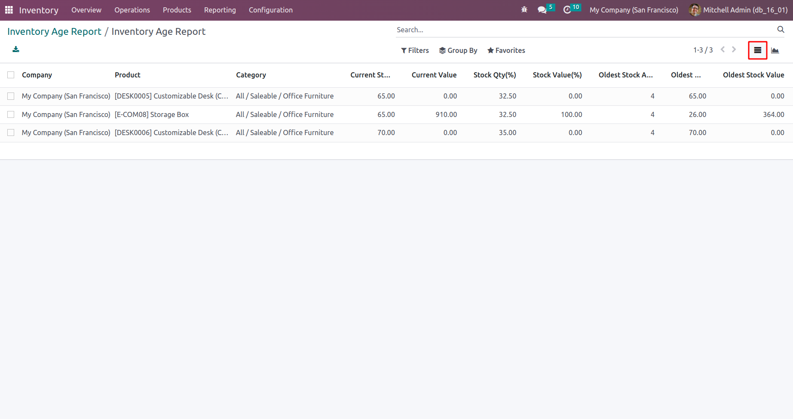Open the debug bug icon menu
This screenshot has height=419, width=793.
[x=524, y=10]
